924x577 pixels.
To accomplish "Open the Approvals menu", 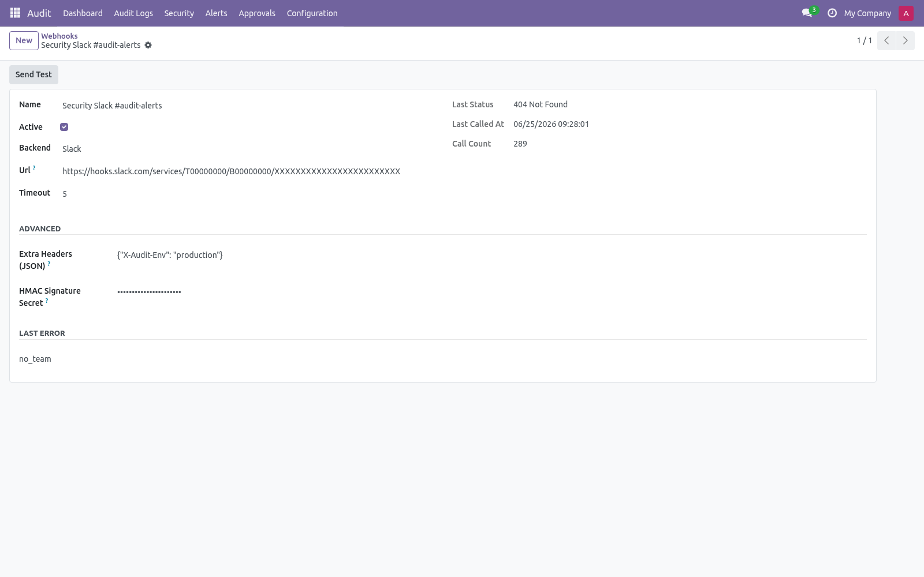I will pos(257,13).
